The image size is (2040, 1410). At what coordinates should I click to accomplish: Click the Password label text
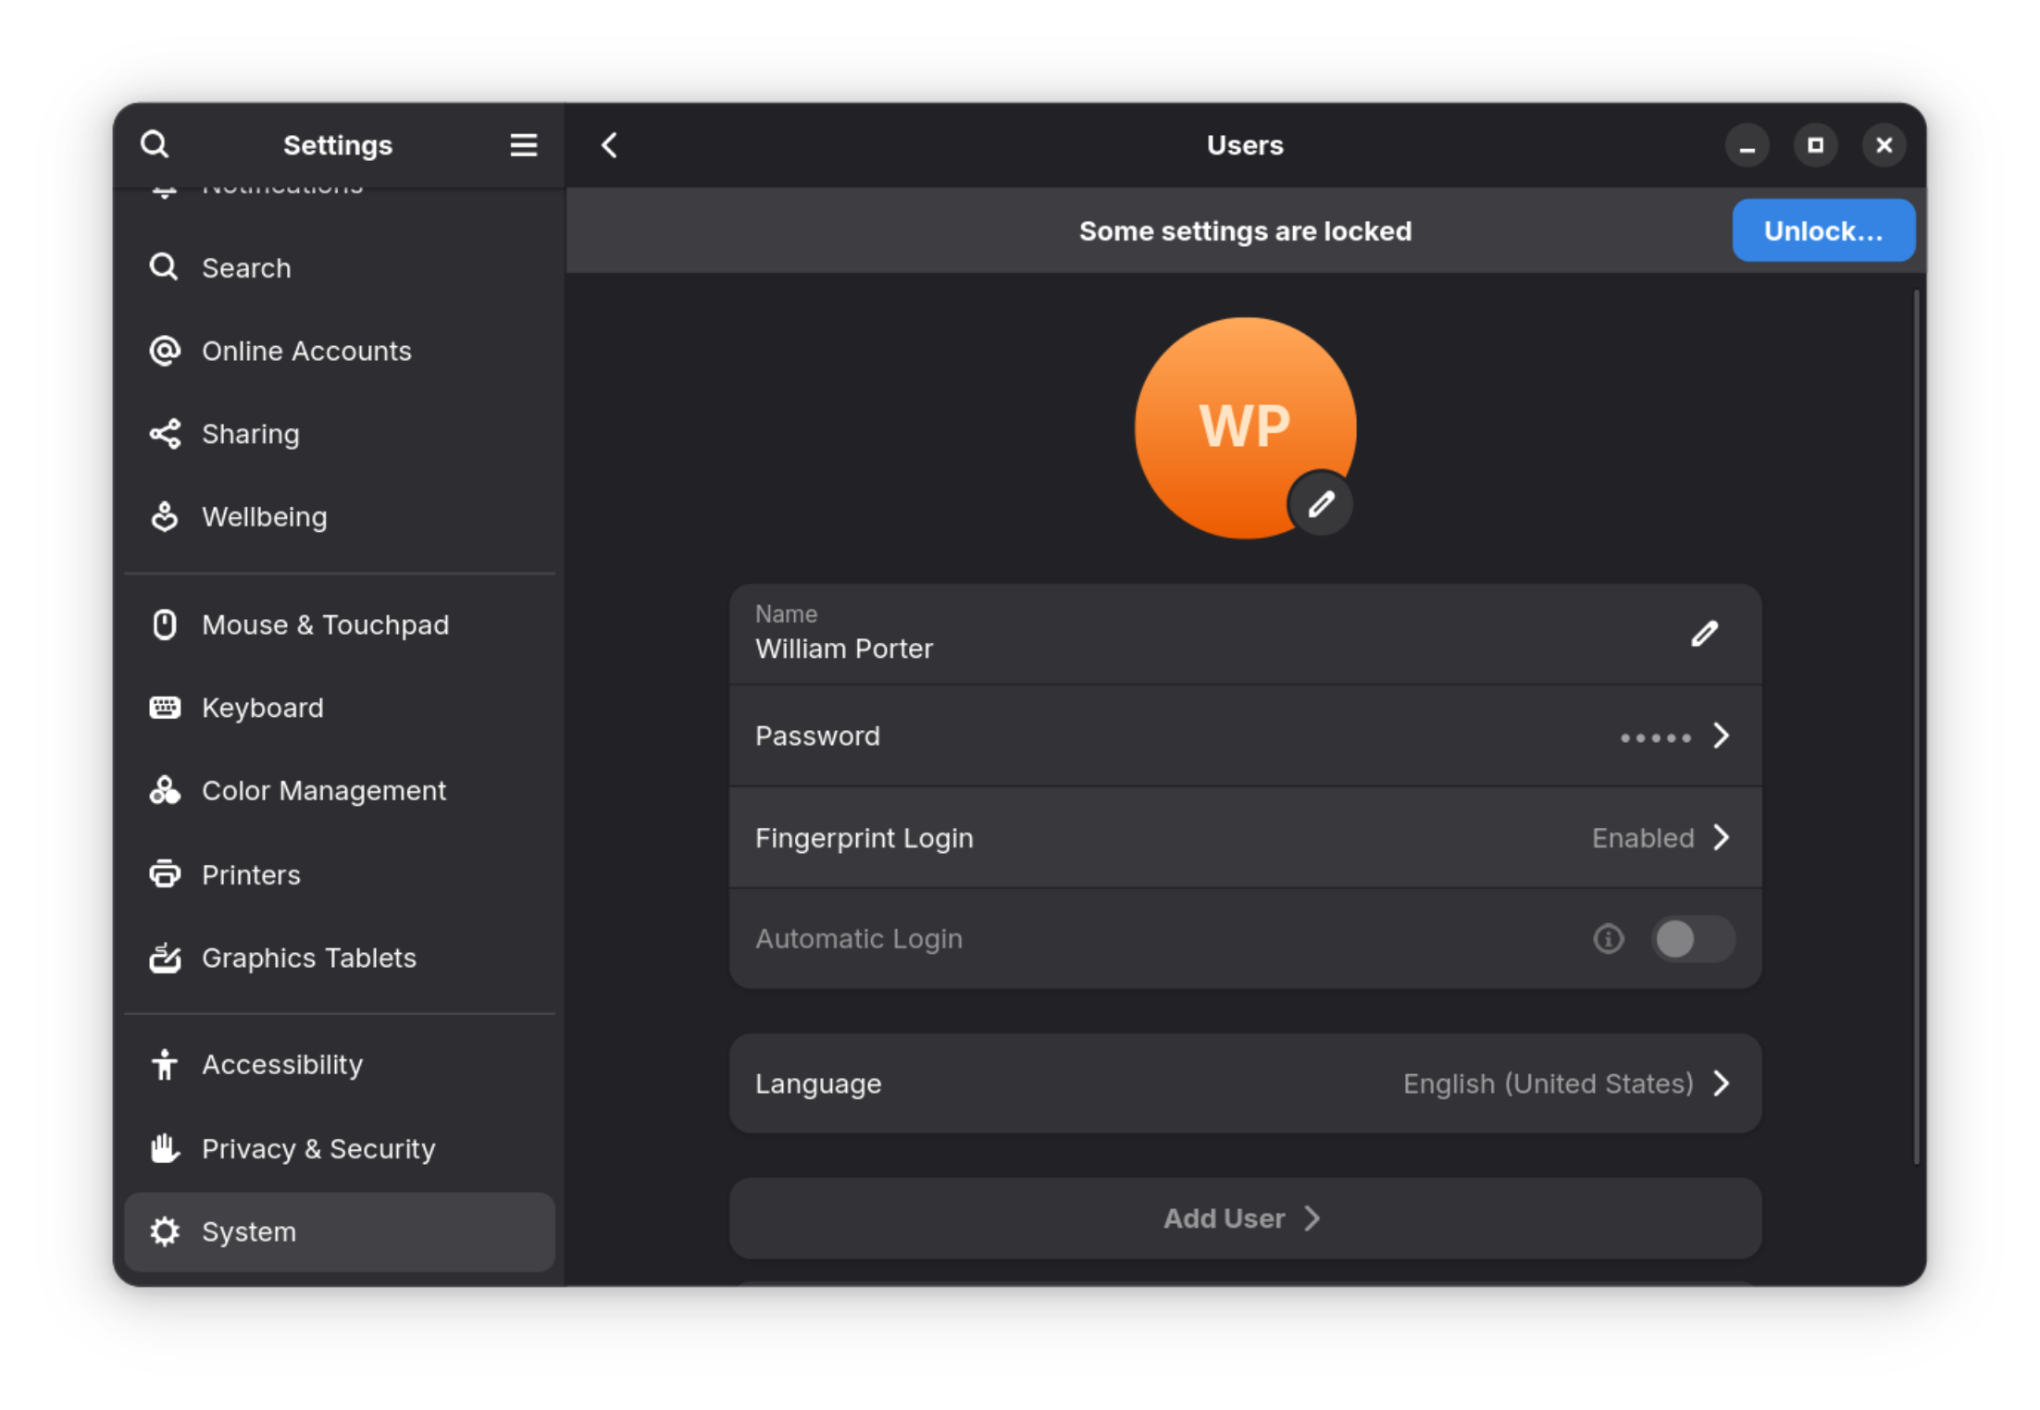point(817,736)
